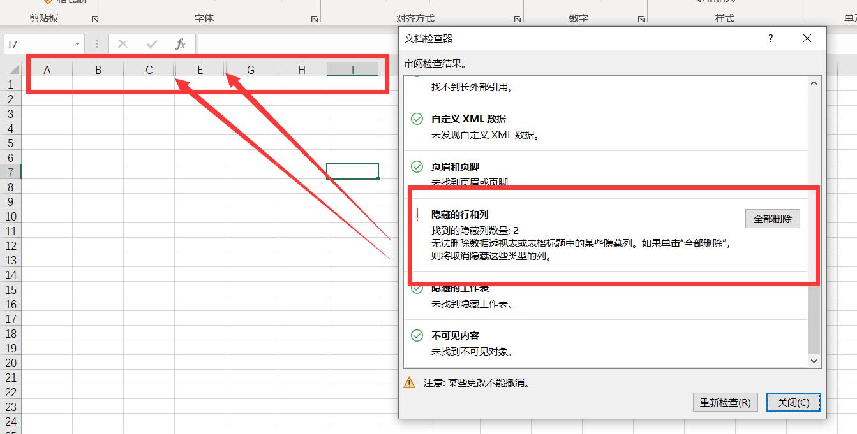The image size is (857, 434).
Task: Click the help question mark in 文档检查器
Action: coord(770,38)
